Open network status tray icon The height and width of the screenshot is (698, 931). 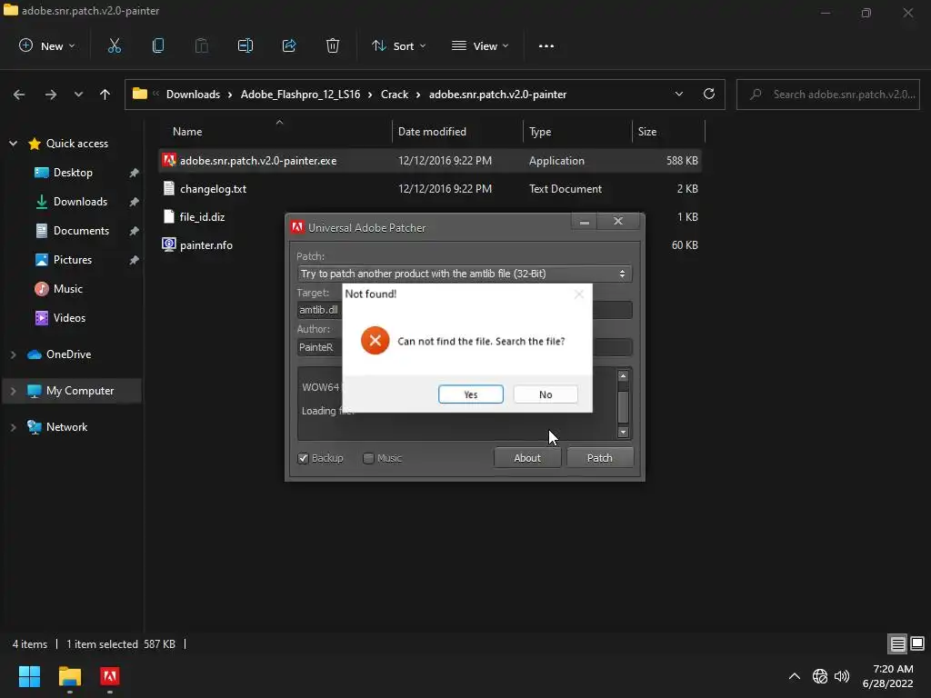pos(820,676)
